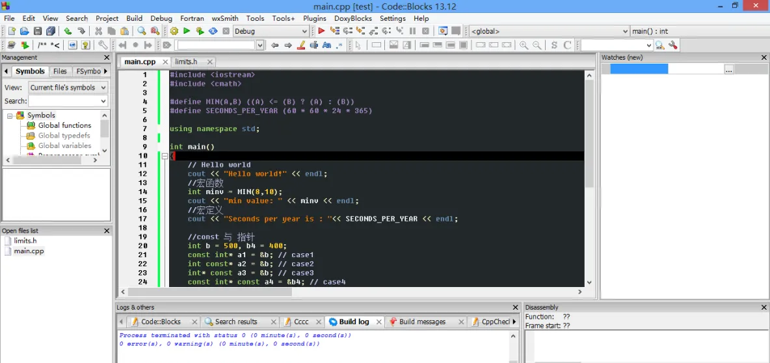The height and width of the screenshot is (363, 770).
Task: Close the Management panel
Action: (107, 57)
